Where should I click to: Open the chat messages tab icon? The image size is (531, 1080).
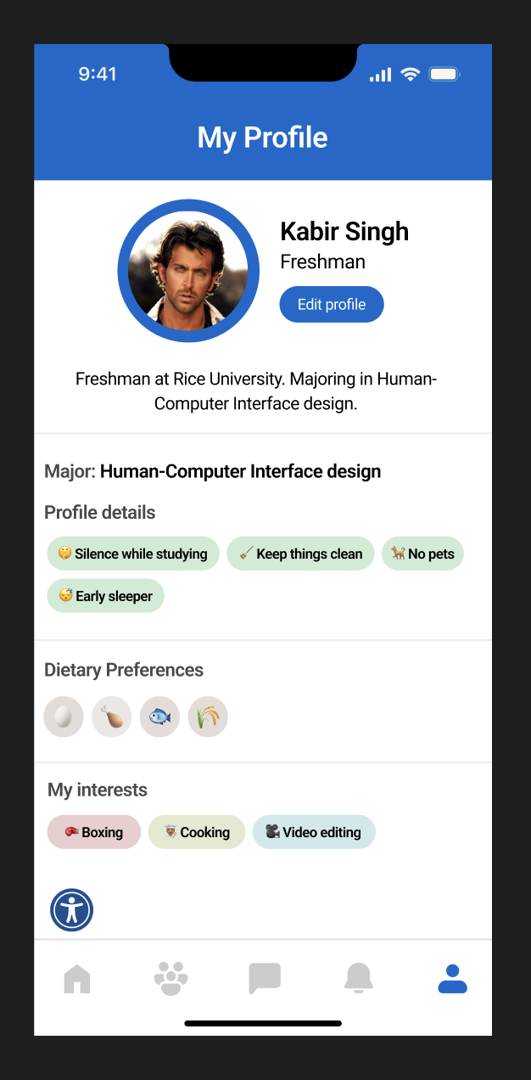265,979
